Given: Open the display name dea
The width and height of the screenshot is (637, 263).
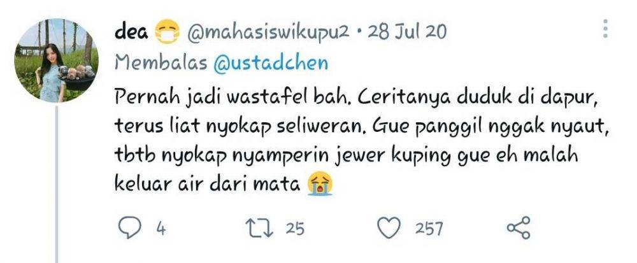Looking at the screenshot, I should 132,31.
